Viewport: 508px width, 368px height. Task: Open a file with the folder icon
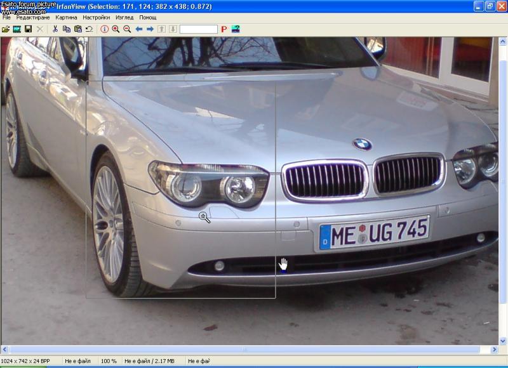(x=6, y=29)
